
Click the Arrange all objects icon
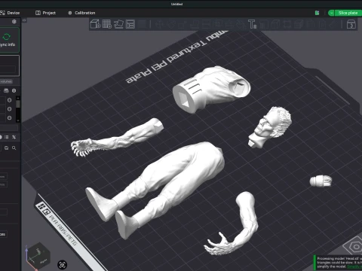(x=130, y=24)
